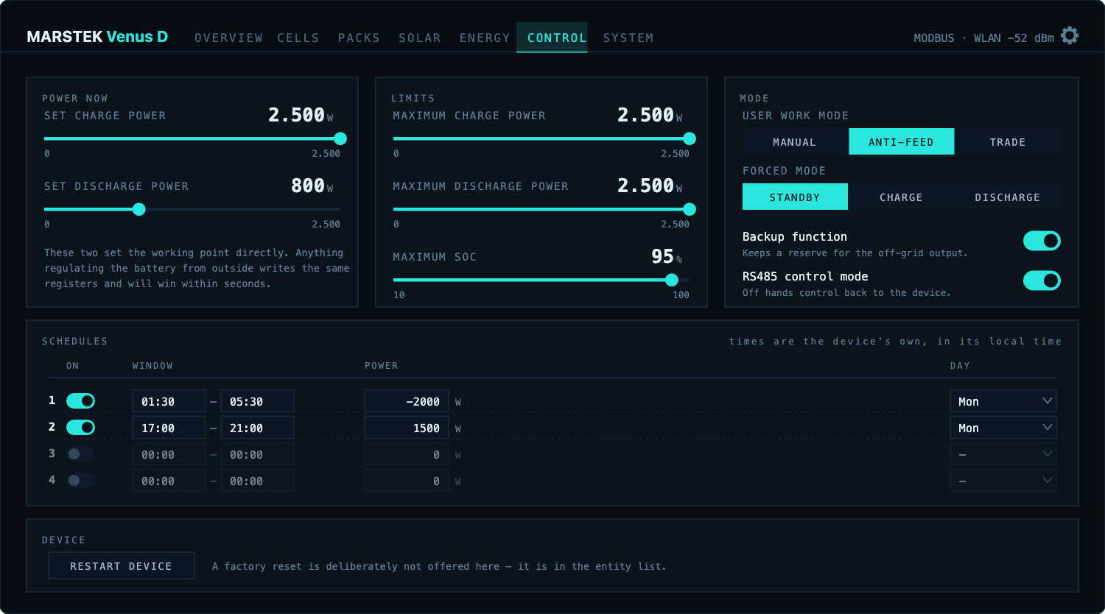
Task: Toggle RS485 control mode switch
Action: pyautogui.click(x=1042, y=280)
